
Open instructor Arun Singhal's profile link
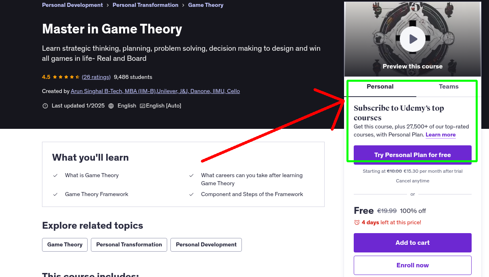[155, 91]
